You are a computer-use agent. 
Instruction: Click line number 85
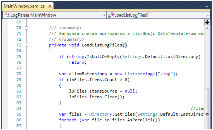click(19, 114)
